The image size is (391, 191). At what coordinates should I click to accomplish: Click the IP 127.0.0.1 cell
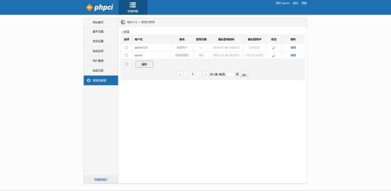[x=254, y=48]
